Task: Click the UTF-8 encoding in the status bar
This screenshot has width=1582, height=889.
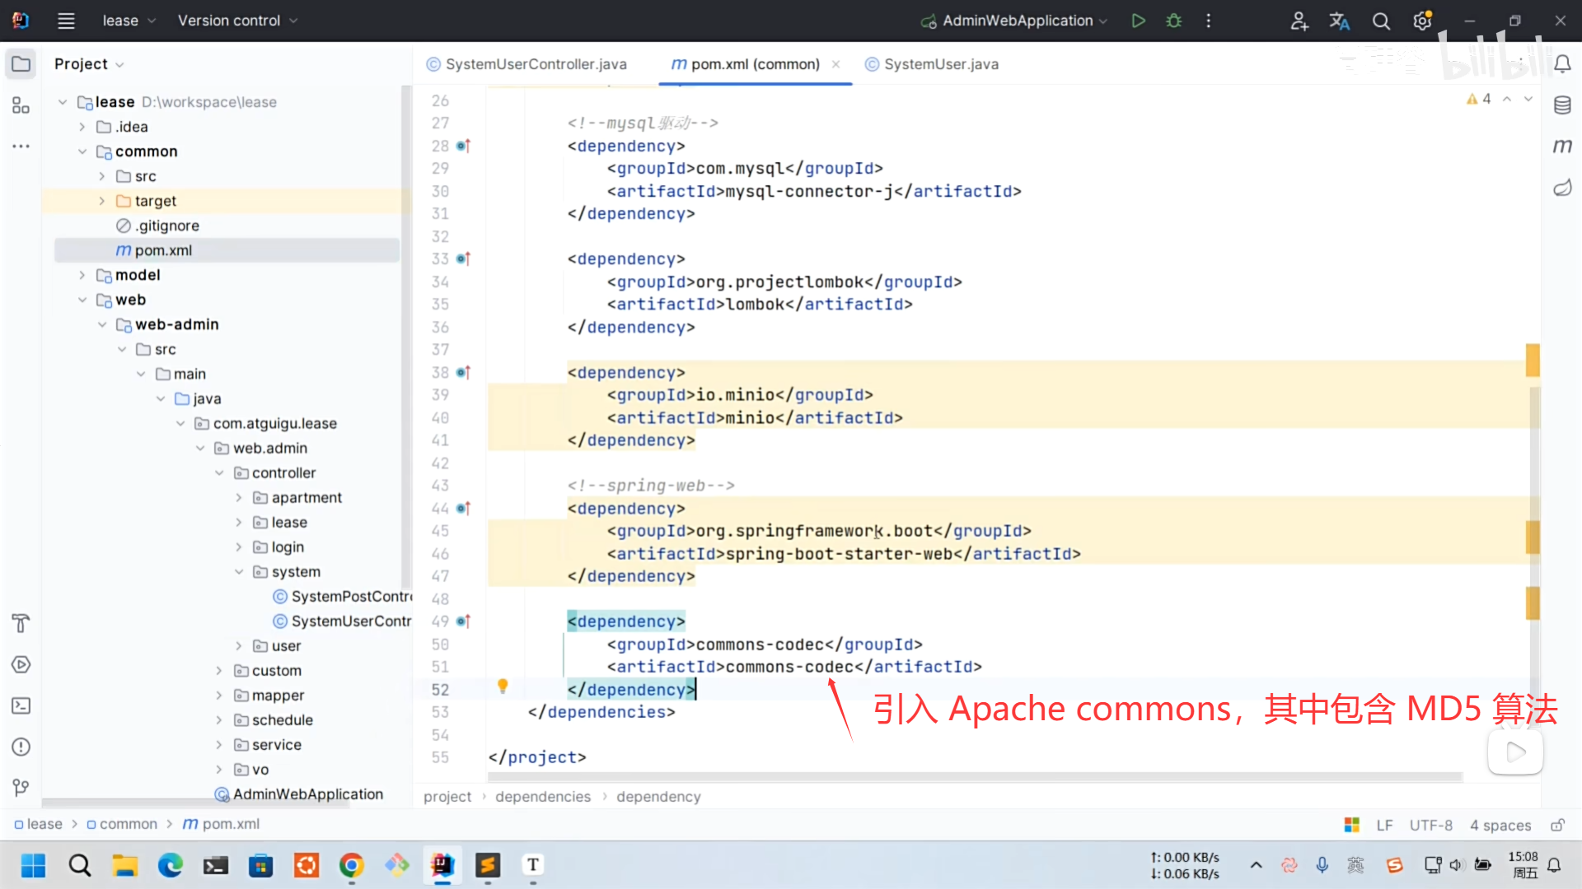Action: (x=1430, y=825)
